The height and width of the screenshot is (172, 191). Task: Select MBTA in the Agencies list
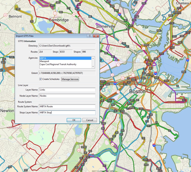pos(65,58)
